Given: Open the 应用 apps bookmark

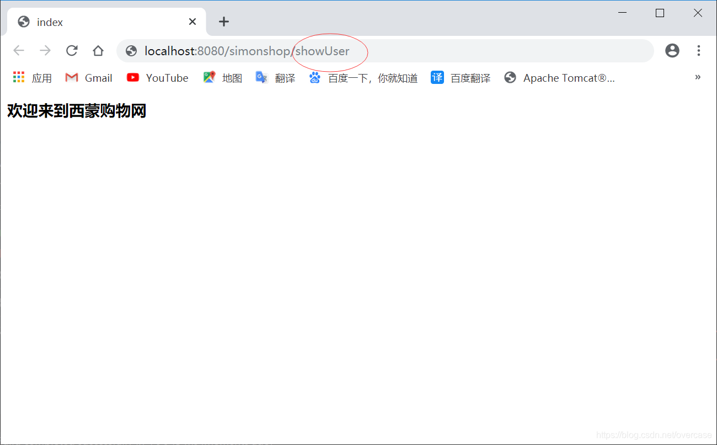Looking at the screenshot, I should pos(33,78).
